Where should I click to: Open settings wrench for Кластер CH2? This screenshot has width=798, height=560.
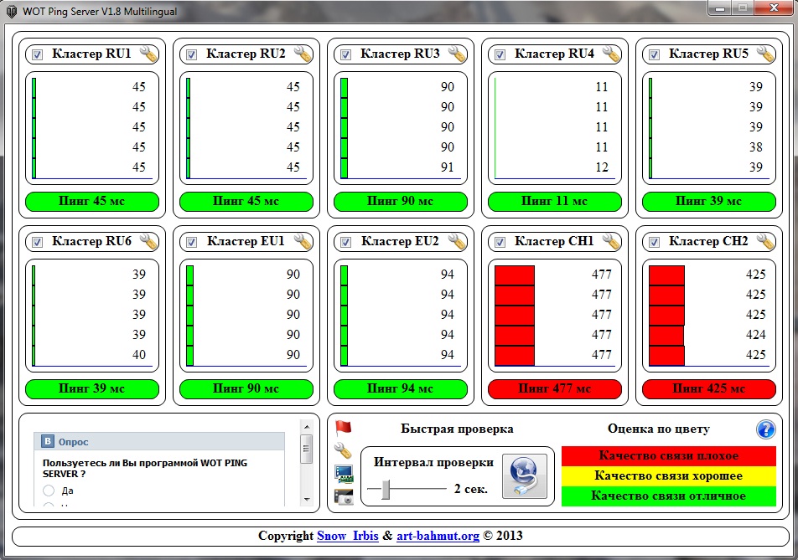(765, 241)
